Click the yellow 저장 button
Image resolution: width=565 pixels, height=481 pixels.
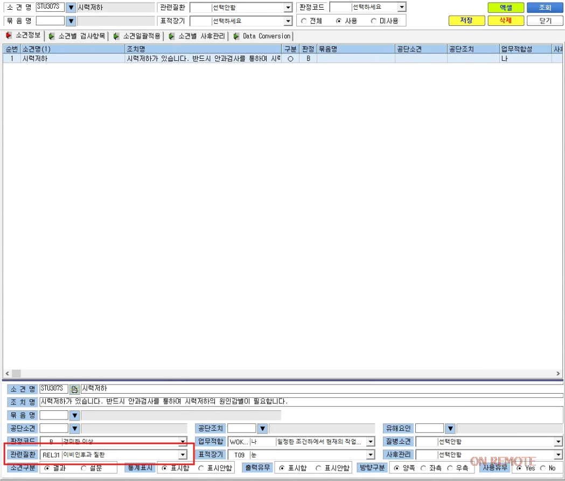[466, 20]
